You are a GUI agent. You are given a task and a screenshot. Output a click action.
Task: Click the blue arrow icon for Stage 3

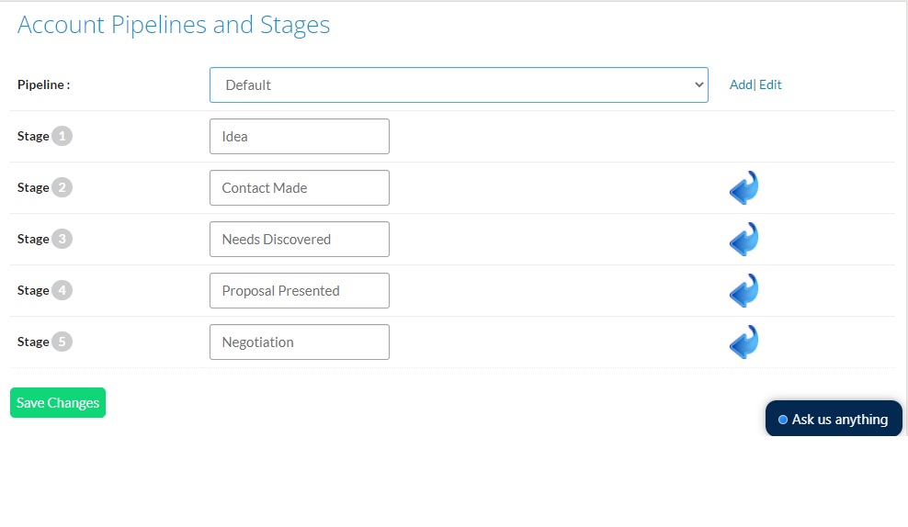tap(744, 240)
